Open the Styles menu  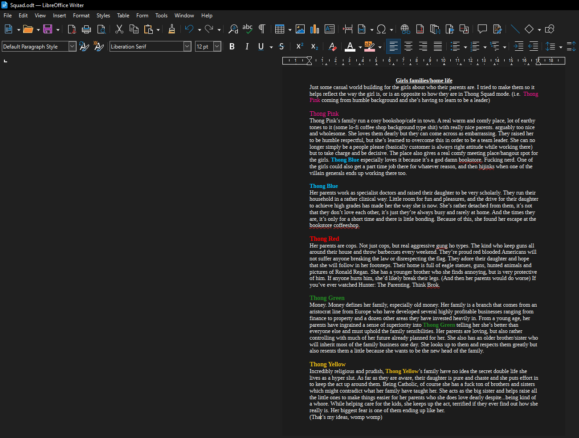[x=103, y=16]
